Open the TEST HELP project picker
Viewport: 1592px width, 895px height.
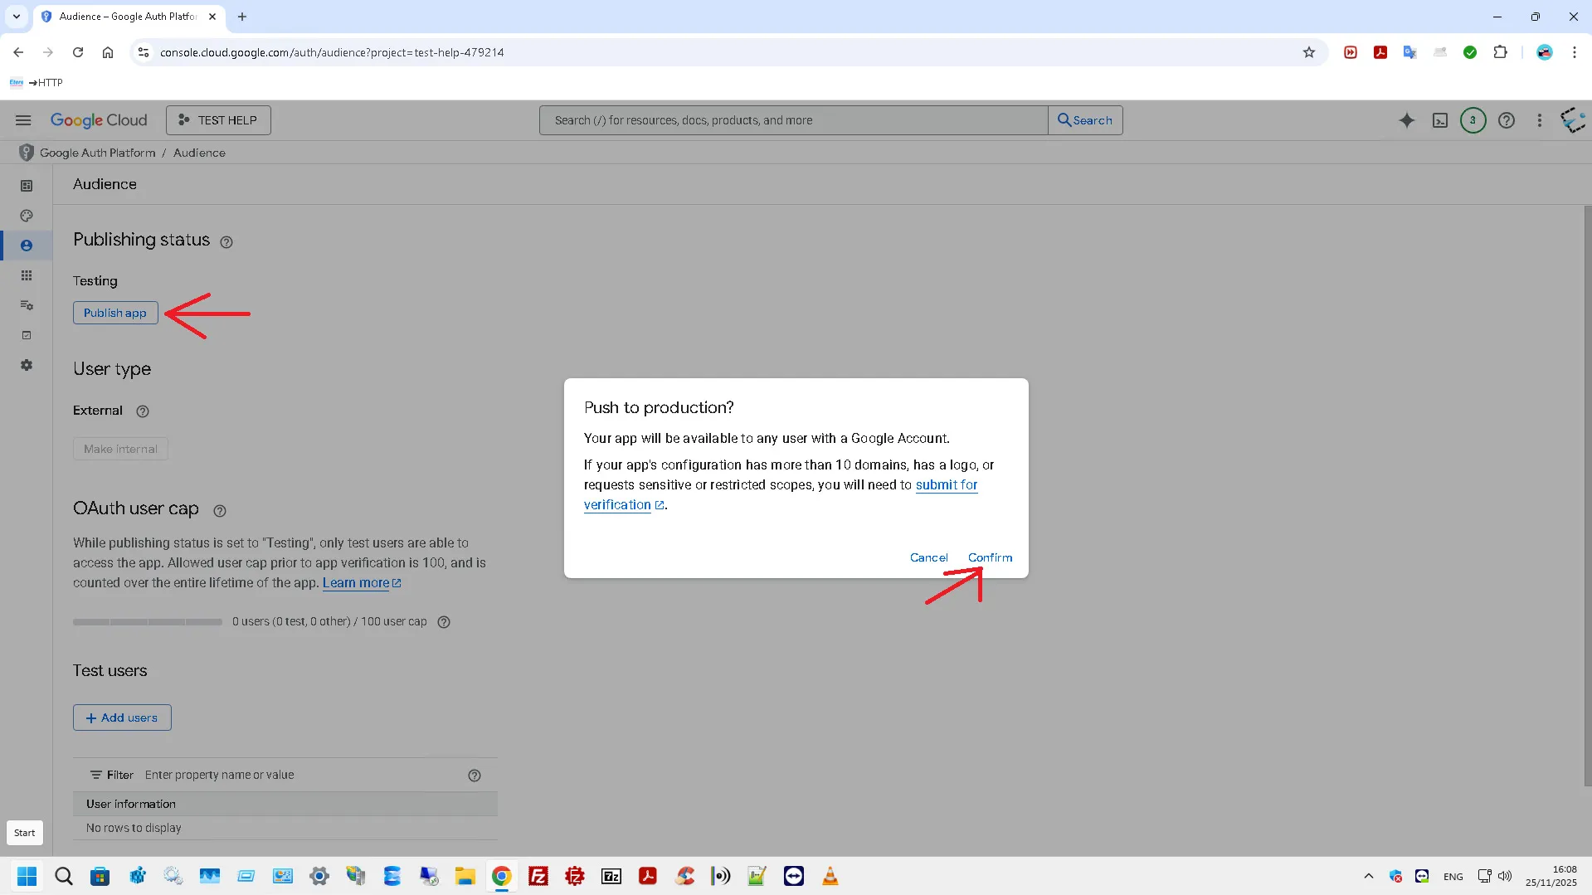tap(218, 120)
